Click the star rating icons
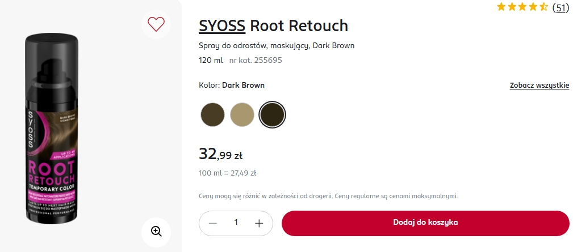The image size is (573, 252). click(x=522, y=7)
